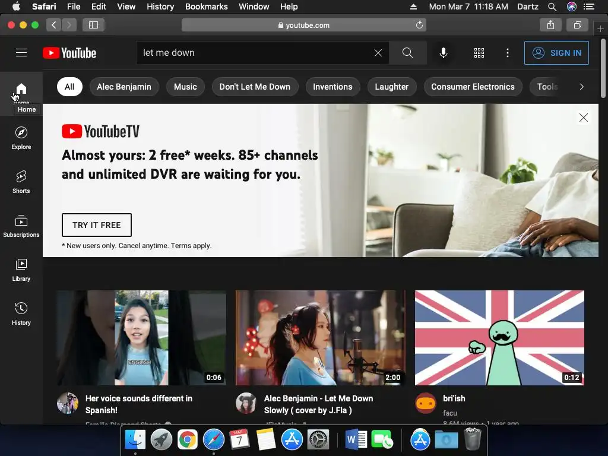608x456 pixels.
Task: Open Microsoft Word from the Dock
Action: 356,440
